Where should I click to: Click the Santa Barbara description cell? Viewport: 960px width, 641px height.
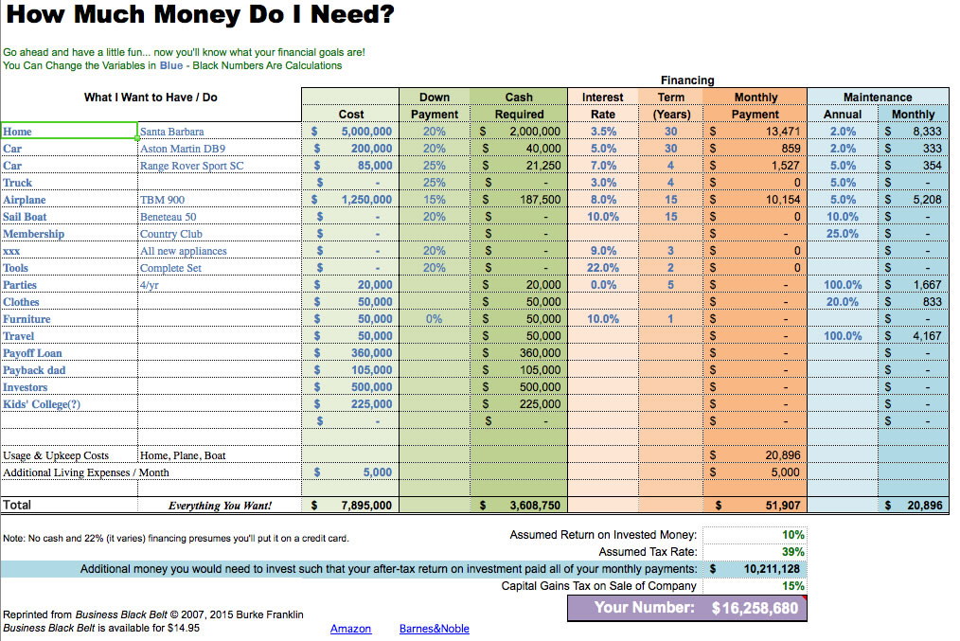[x=219, y=132]
